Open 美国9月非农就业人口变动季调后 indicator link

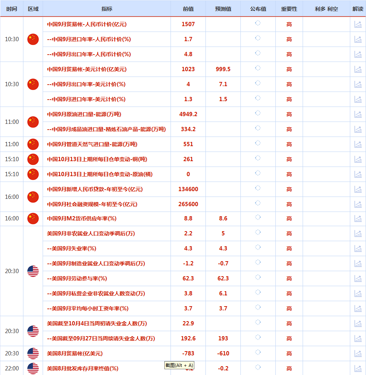pos(91,233)
